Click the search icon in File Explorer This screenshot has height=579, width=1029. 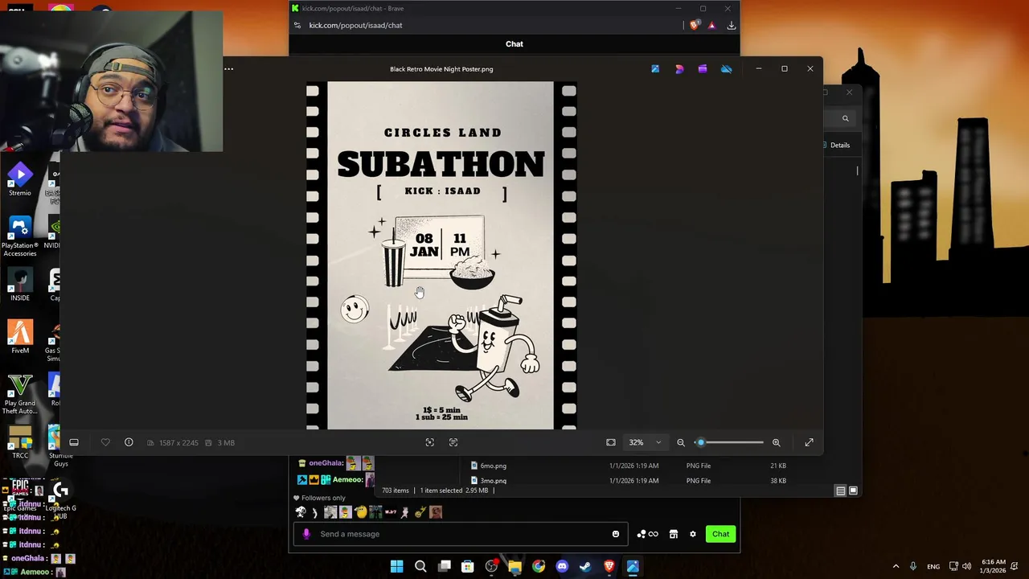[845, 119]
